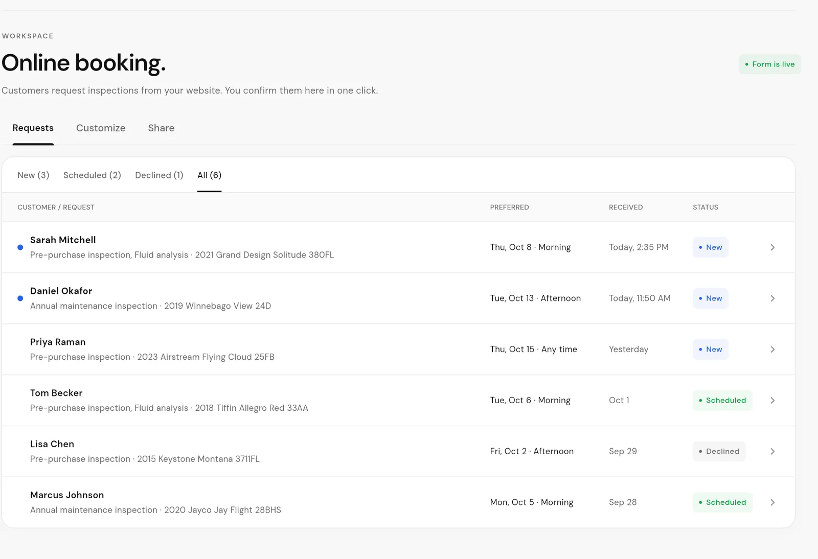This screenshot has height=559, width=818.
Task: Click New status badge for Daniel Okafor
Action: point(711,298)
